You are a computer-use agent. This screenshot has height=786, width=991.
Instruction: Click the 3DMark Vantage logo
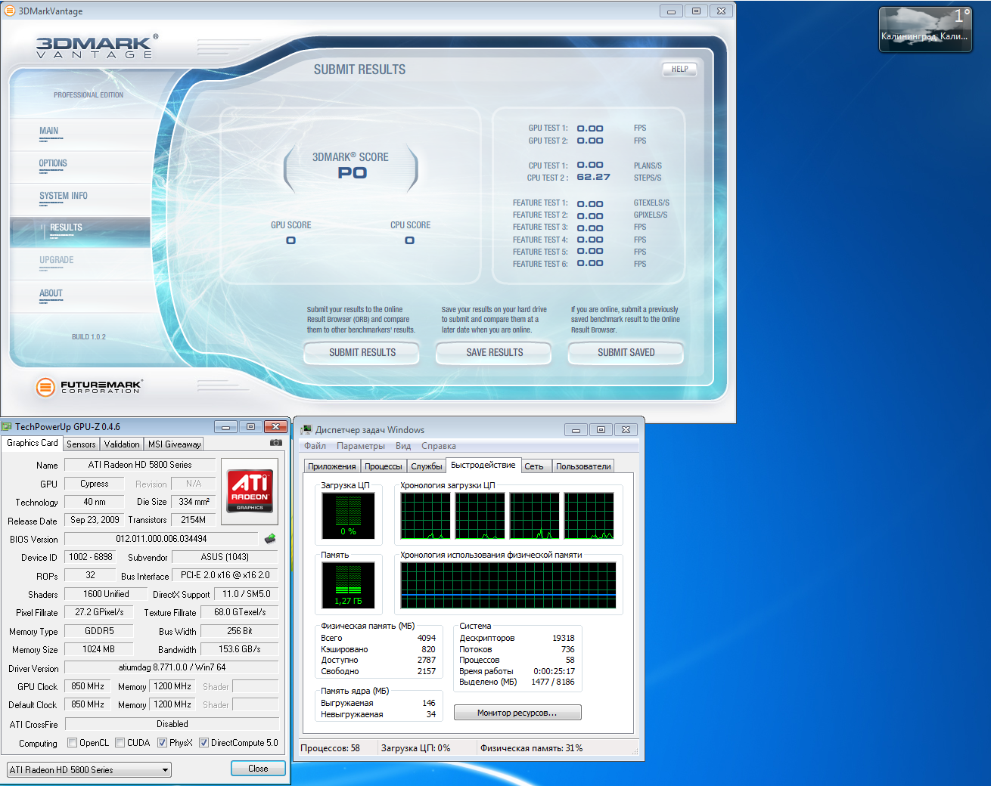point(97,47)
